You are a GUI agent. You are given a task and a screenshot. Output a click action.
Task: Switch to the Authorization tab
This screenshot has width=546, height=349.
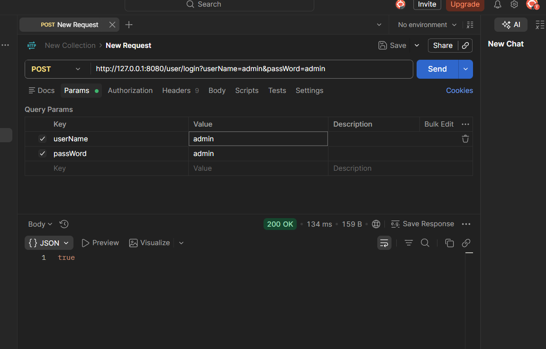[130, 91]
